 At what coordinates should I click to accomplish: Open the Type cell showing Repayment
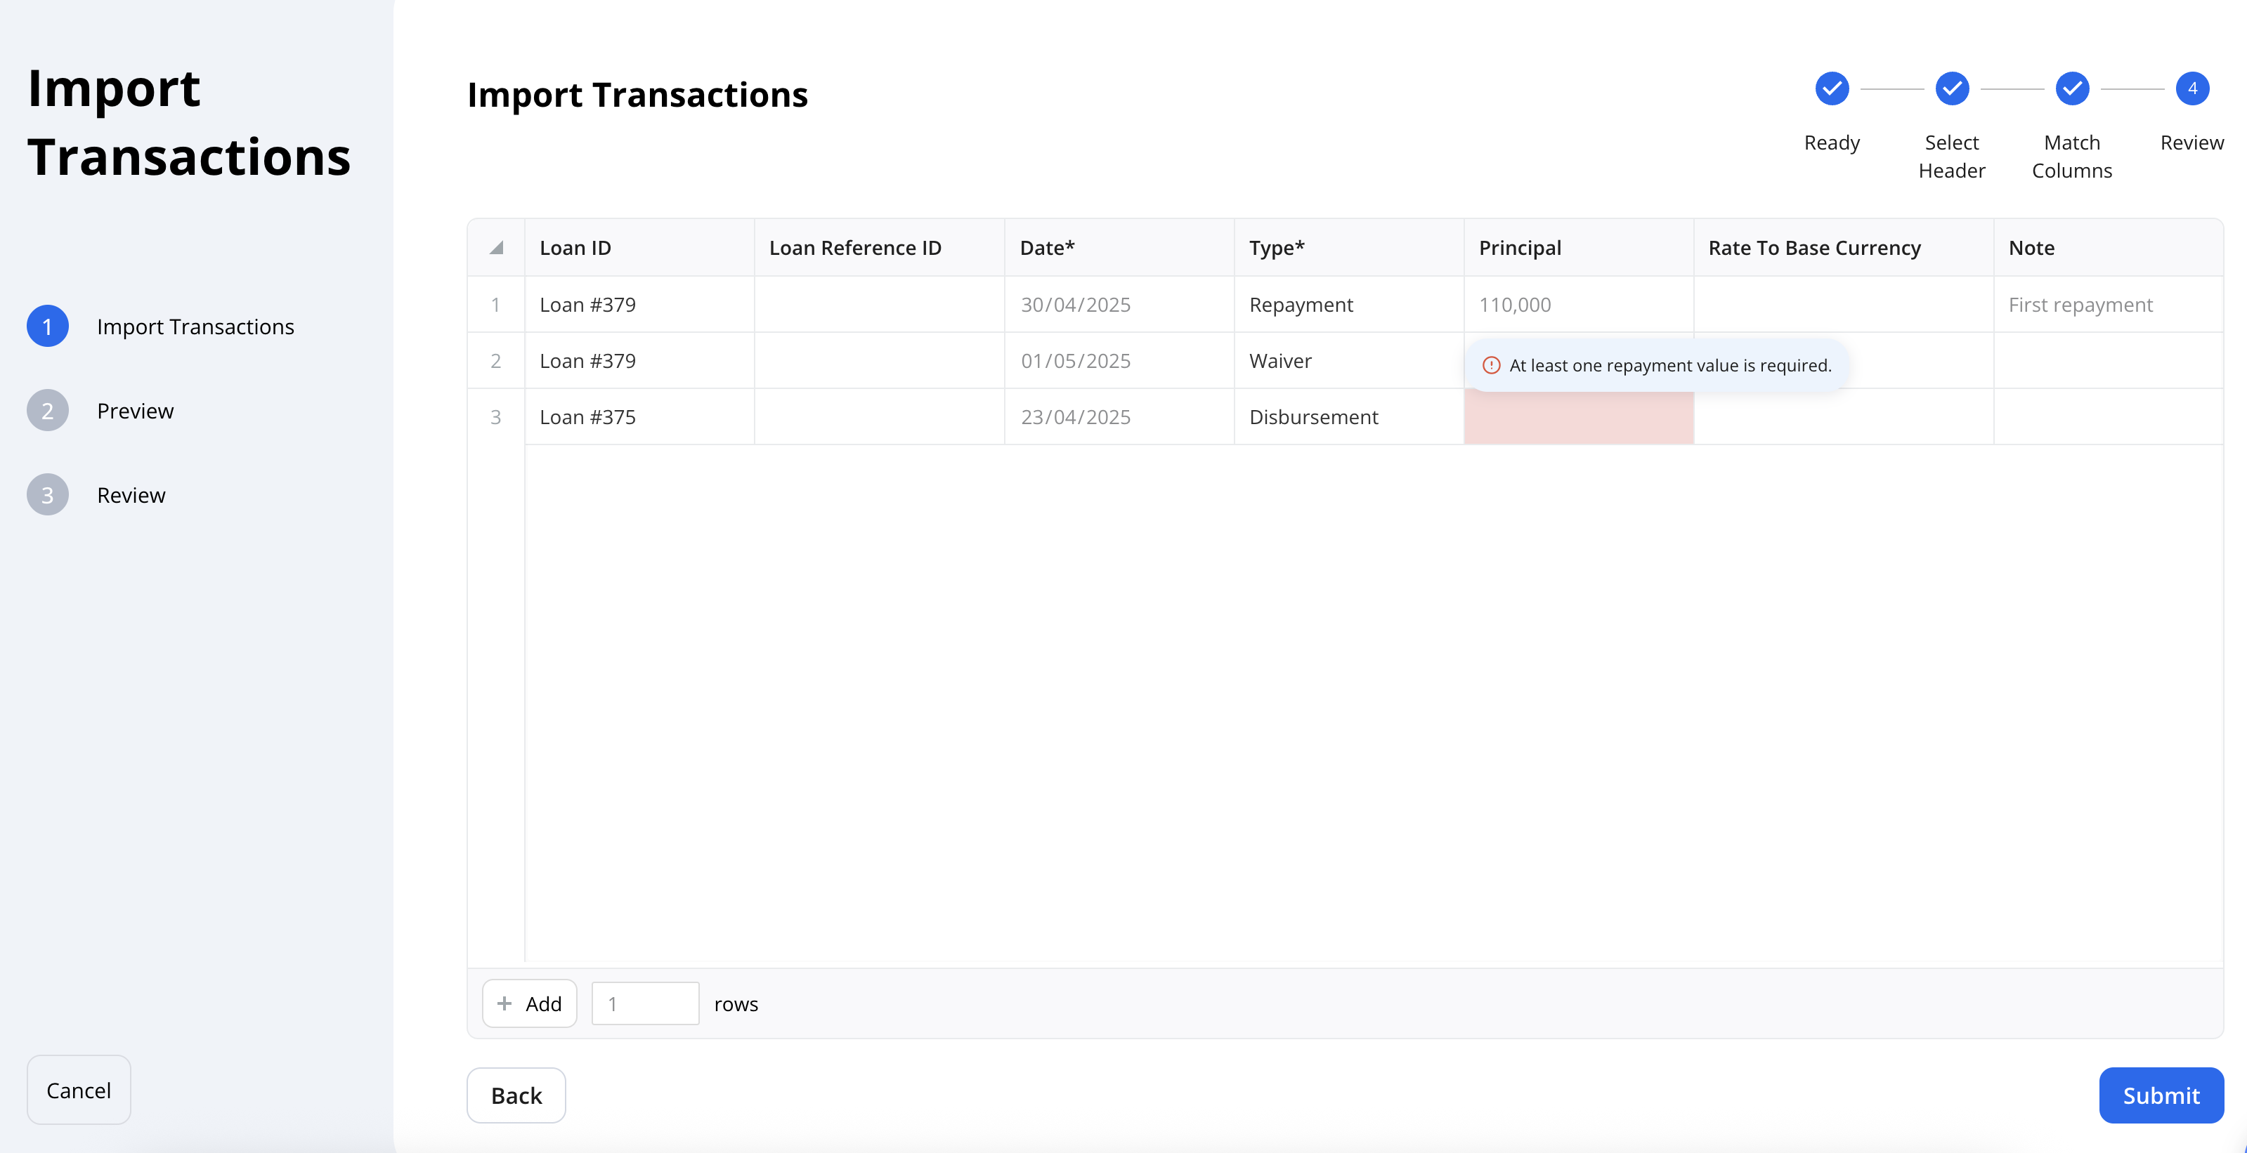point(1348,304)
